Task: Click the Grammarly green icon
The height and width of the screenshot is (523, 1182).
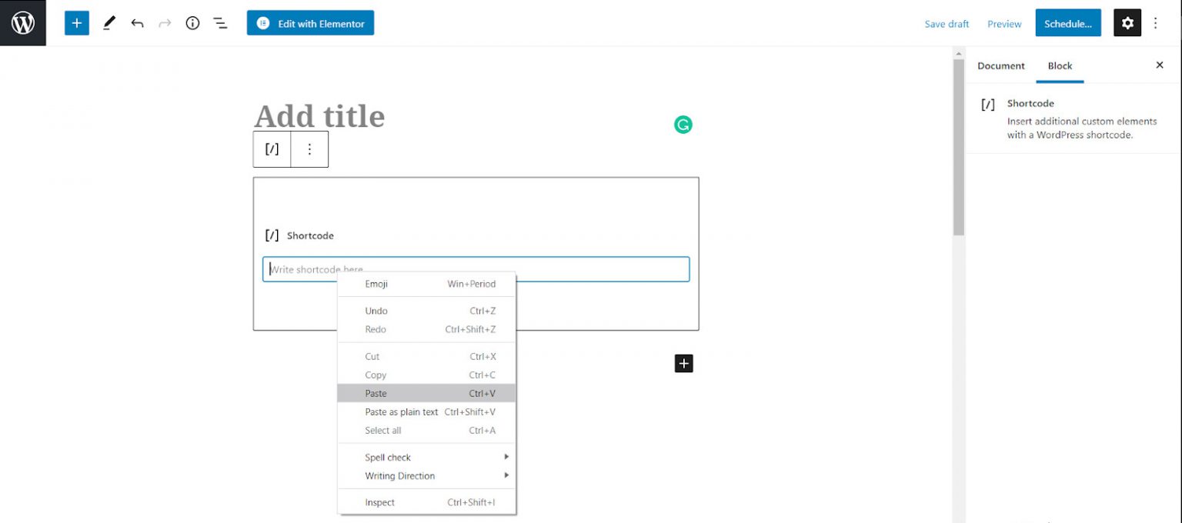Action: coord(683,125)
